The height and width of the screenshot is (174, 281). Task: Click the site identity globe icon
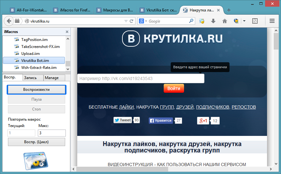pyautogui.click(x=27, y=21)
